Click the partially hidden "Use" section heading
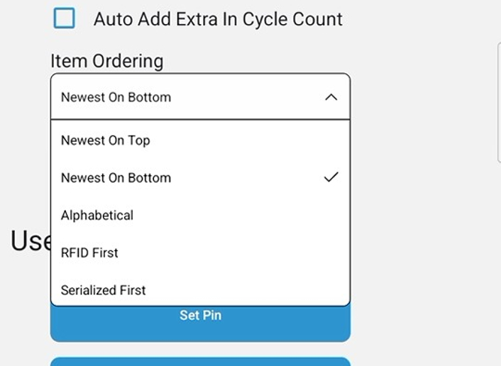The height and width of the screenshot is (366, 501). point(30,241)
